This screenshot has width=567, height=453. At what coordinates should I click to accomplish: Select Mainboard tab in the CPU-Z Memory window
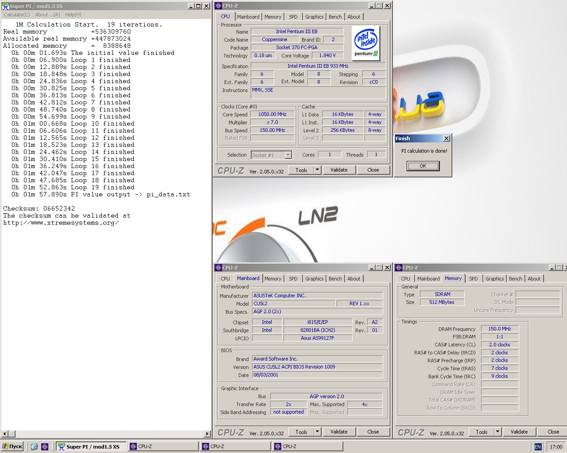click(x=428, y=279)
